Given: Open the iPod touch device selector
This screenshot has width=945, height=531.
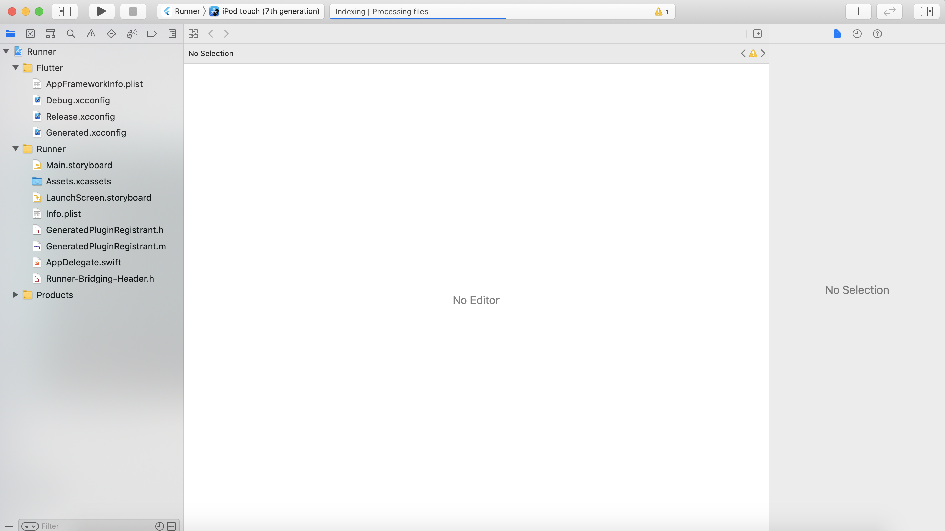Looking at the screenshot, I should [x=271, y=11].
